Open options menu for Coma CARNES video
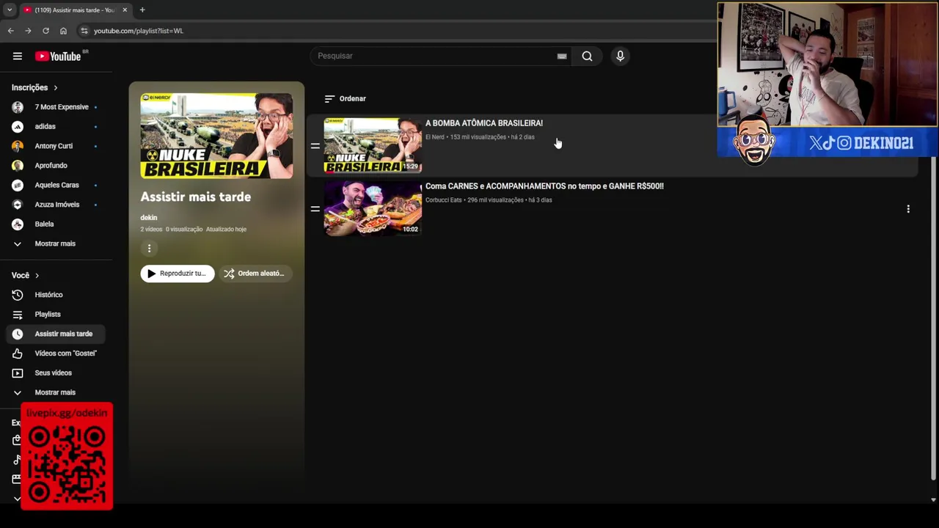The image size is (939, 528). point(908,209)
